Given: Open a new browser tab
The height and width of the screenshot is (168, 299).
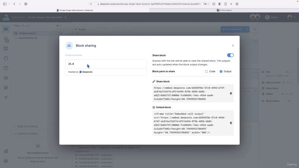Looking at the screenshot, I should 231,4.
